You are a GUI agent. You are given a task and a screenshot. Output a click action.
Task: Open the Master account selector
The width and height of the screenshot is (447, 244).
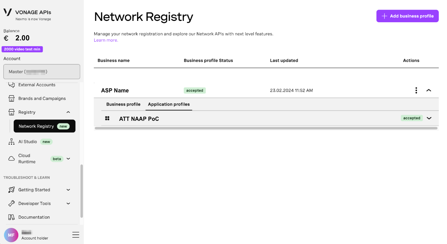(41, 72)
